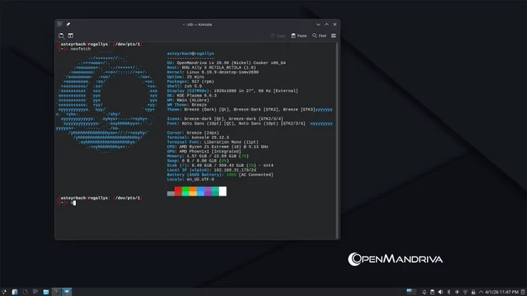Click the icon right of the clock
The height and width of the screenshot is (296, 527).
[523, 292]
